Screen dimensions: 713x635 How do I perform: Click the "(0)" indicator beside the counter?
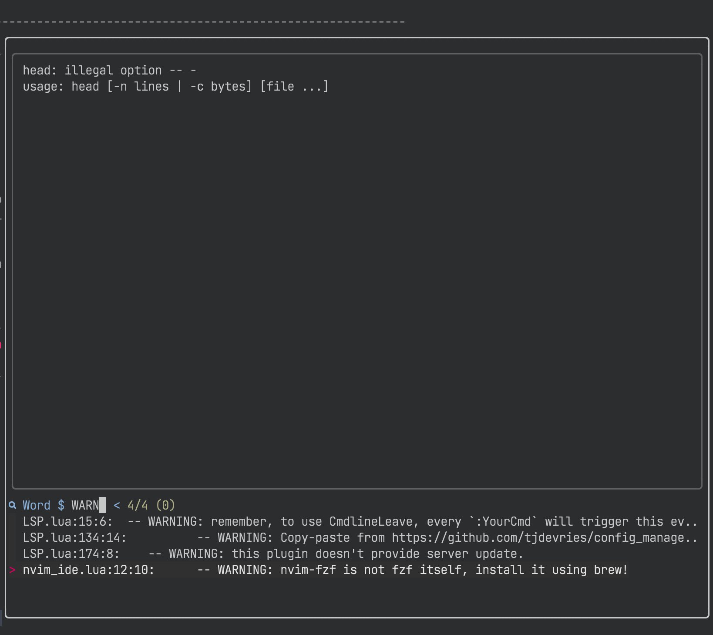coord(166,505)
